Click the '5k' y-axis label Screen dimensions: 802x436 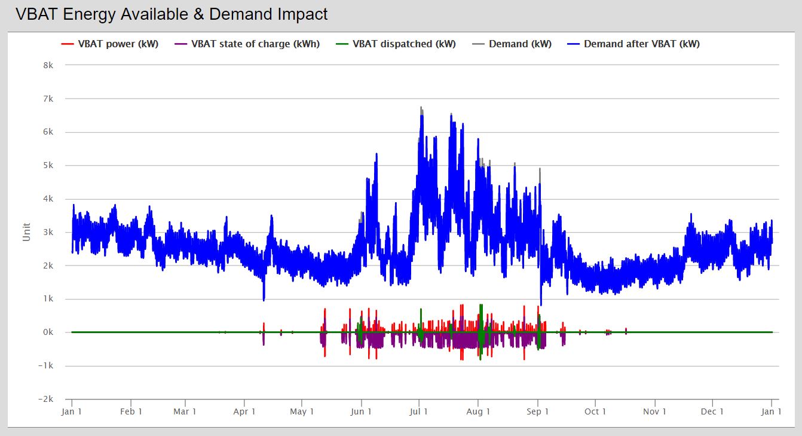pyautogui.click(x=49, y=165)
